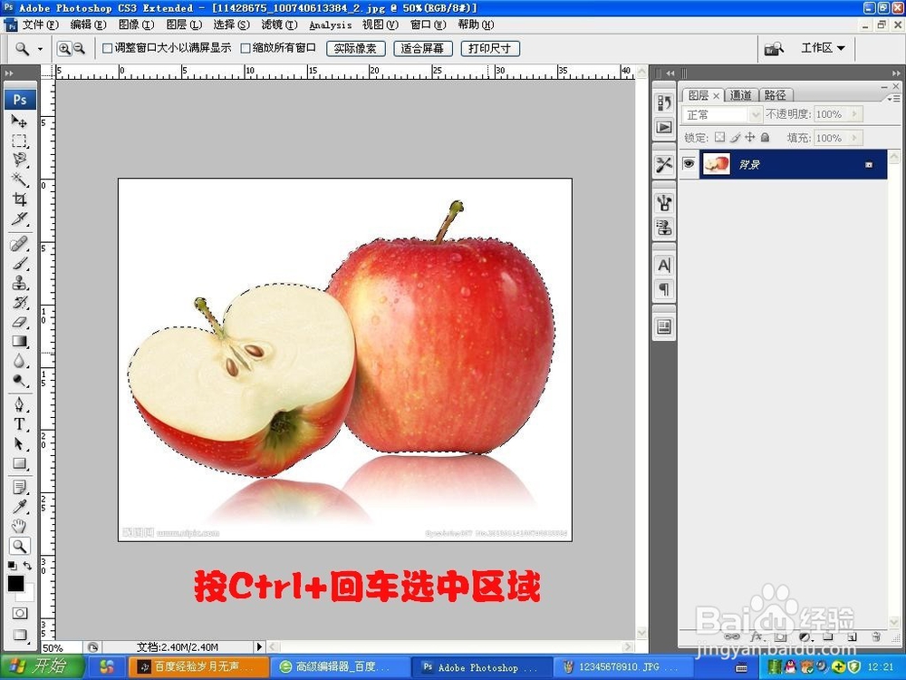Open the 不透明度 opacity value popup

[854, 114]
